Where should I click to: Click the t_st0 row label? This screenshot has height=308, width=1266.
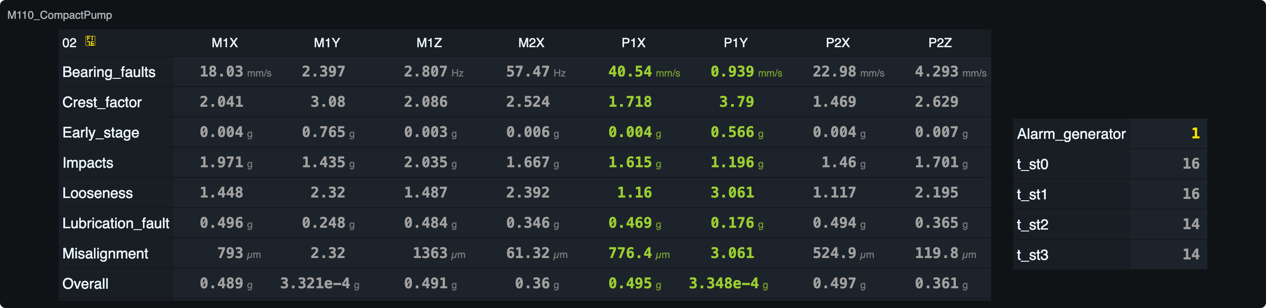pyautogui.click(x=1033, y=164)
